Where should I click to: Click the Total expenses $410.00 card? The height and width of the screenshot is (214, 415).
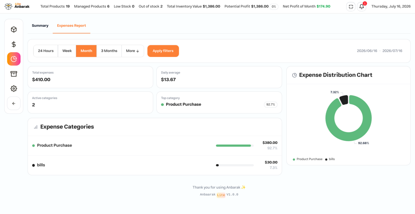[90, 77]
